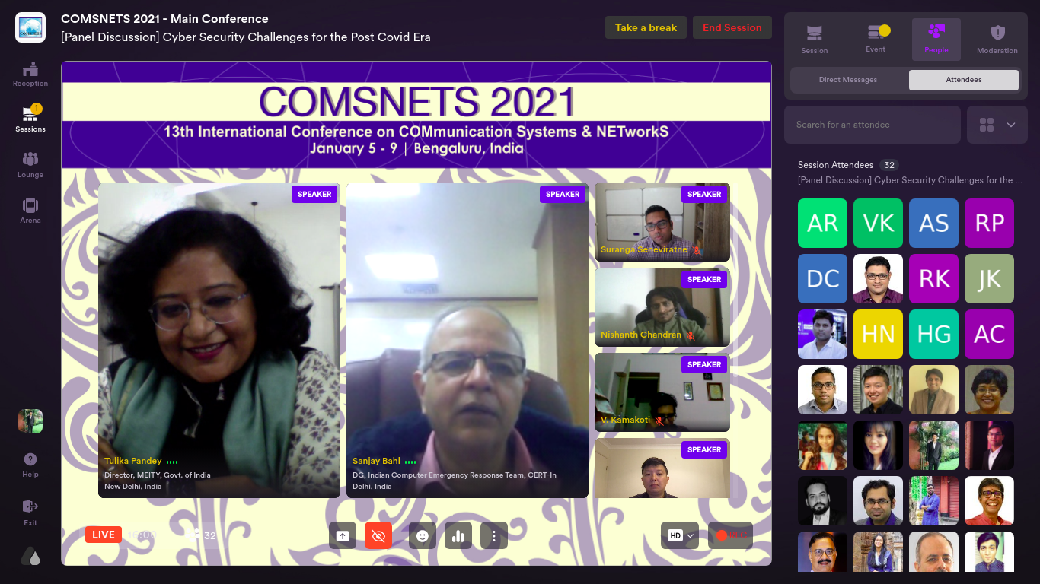This screenshot has width=1040, height=584.
Task: Click the Help question mark icon
Action: [x=30, y=464]
